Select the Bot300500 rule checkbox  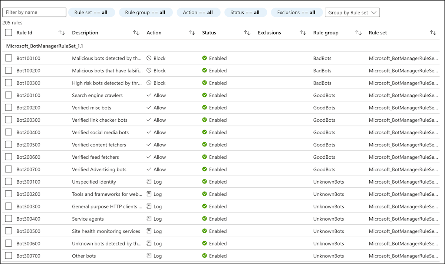(9, 231)
